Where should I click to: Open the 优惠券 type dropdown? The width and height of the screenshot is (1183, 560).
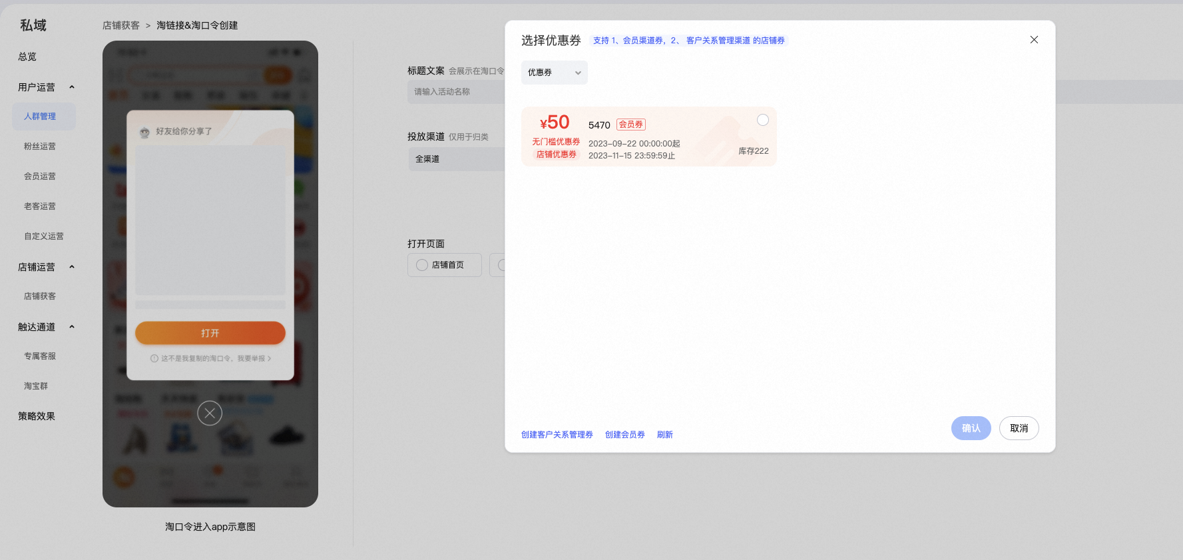pyautogui.click(x=554, y=73)
